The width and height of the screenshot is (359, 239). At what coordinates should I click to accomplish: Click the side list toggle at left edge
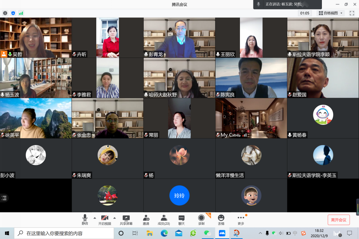[4, 198]
